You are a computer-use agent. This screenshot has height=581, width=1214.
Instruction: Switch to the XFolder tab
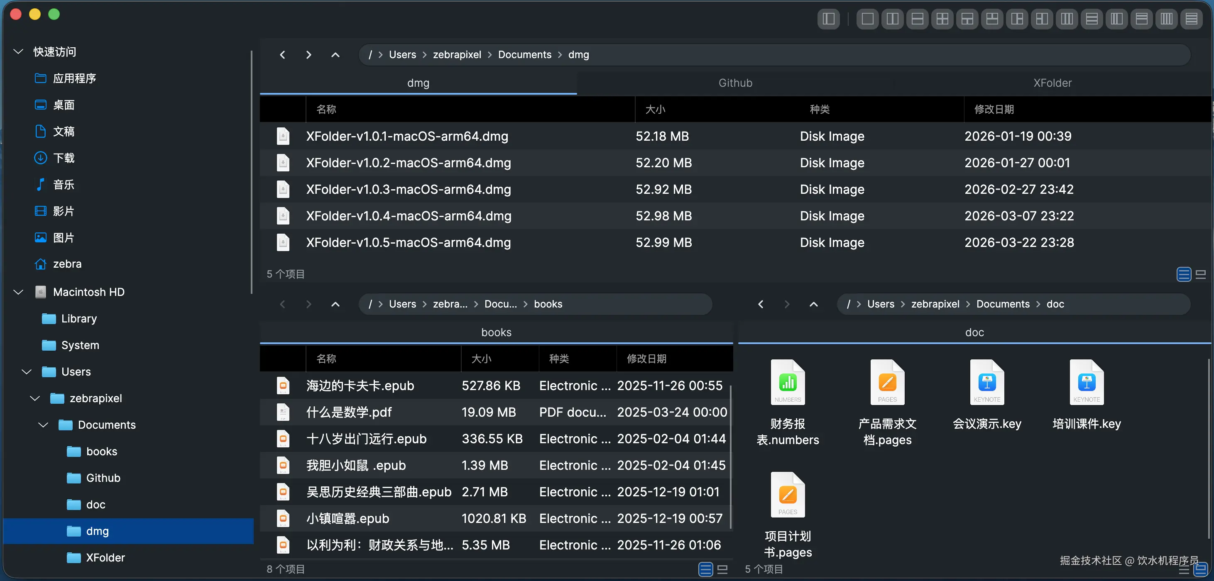point(1052,83)
